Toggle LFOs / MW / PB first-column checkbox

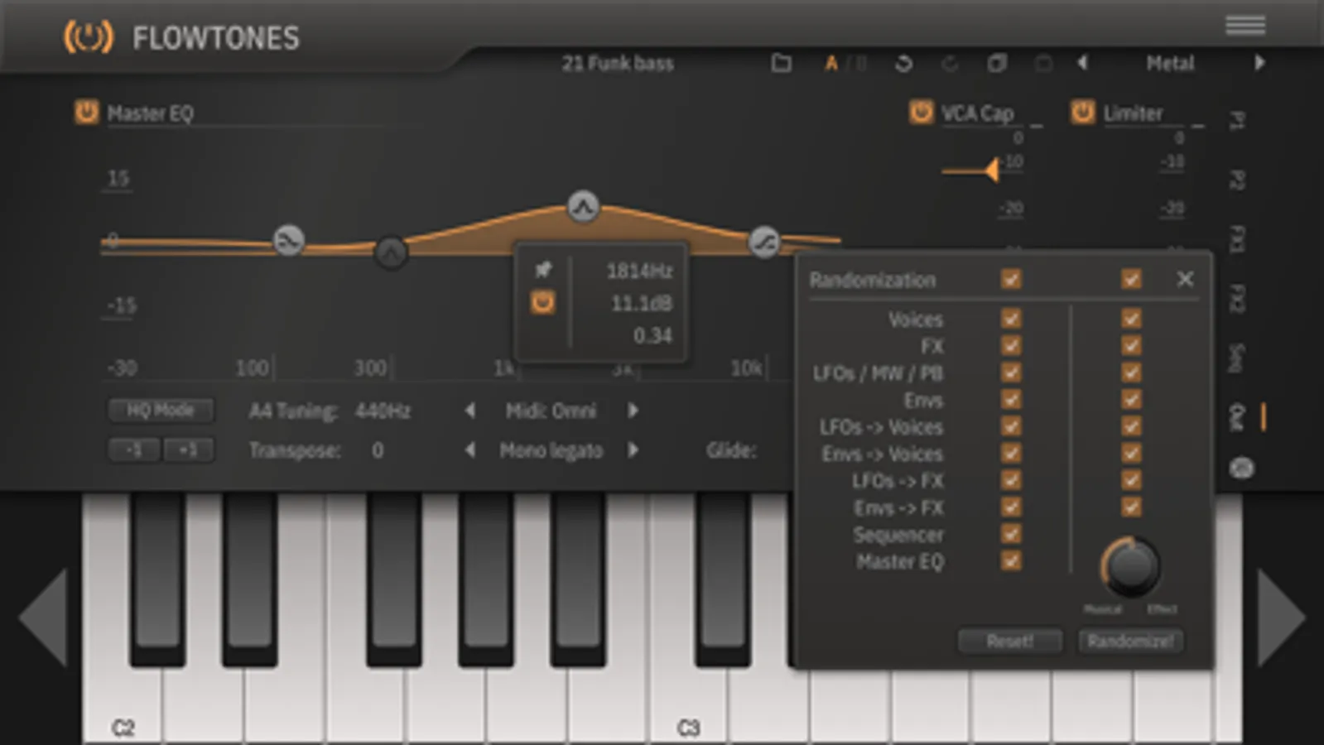tap(1011, 372)
